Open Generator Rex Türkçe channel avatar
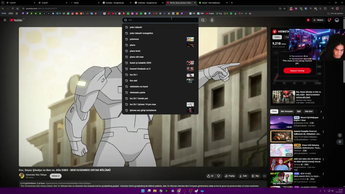Screen dimensions: 345x194 click(x=22, y=176)
